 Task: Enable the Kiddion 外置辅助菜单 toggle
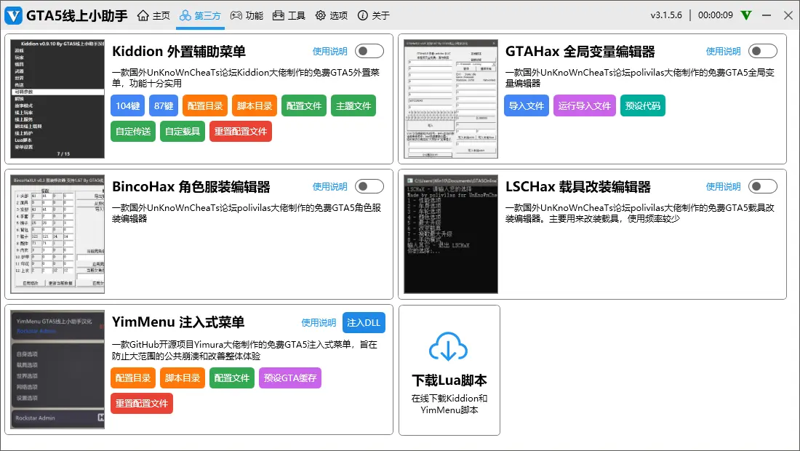[x=369, y=51]
